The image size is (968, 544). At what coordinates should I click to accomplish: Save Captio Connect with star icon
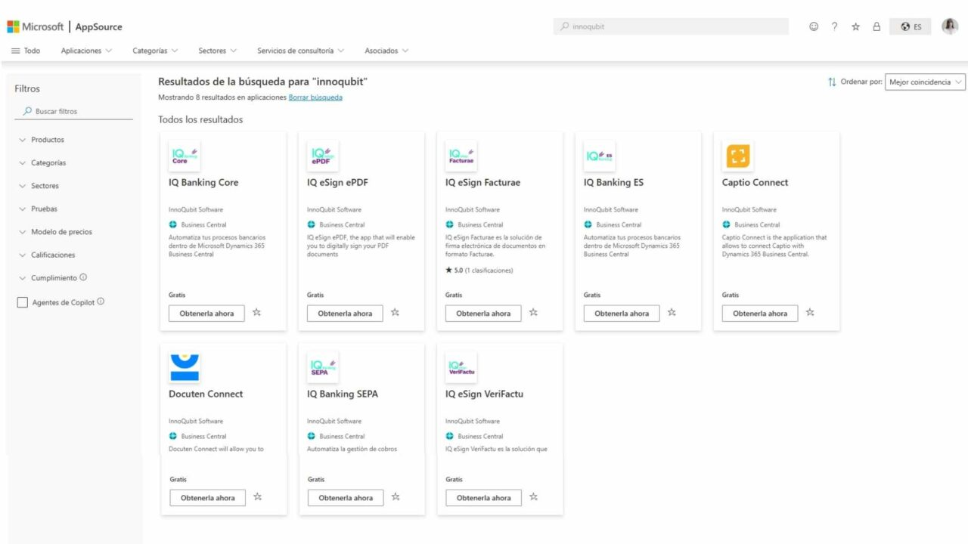(810, 312)
